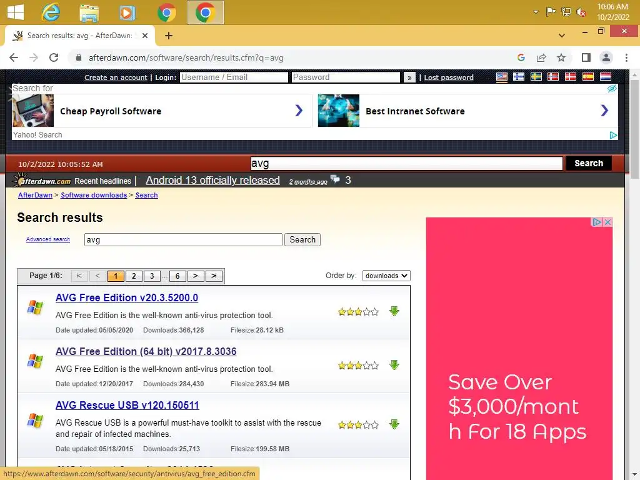The height and width of the screenshot is (480, 640).
Task: Click ad privacy eye icon
Action: [612, 88]
